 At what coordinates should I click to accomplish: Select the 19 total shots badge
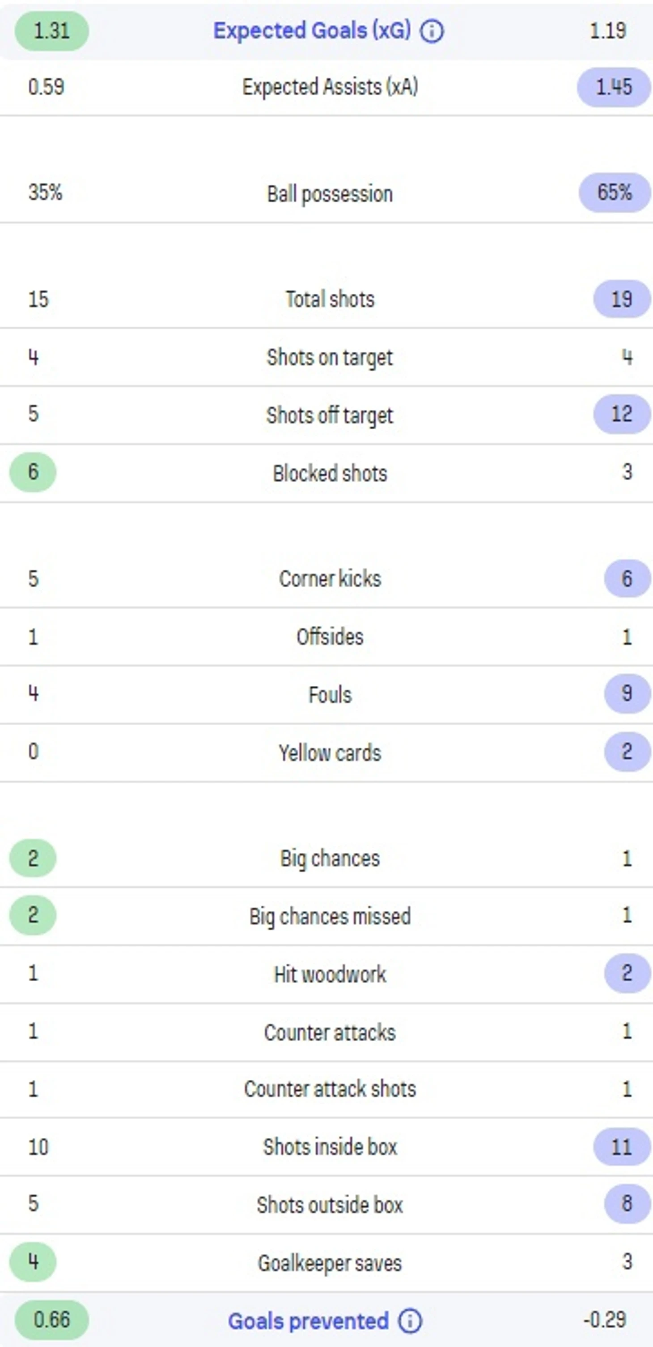tap(622, 299)
